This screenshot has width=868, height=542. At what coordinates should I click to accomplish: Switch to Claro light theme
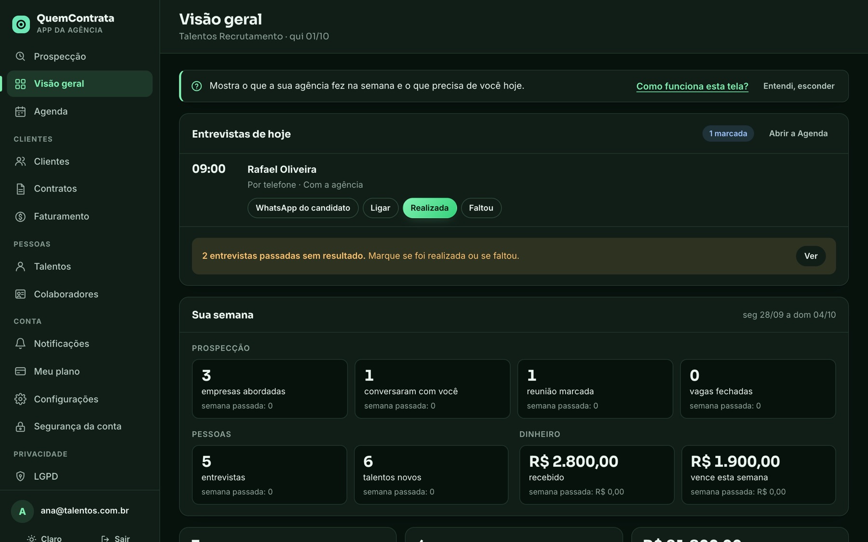point(45,538)
